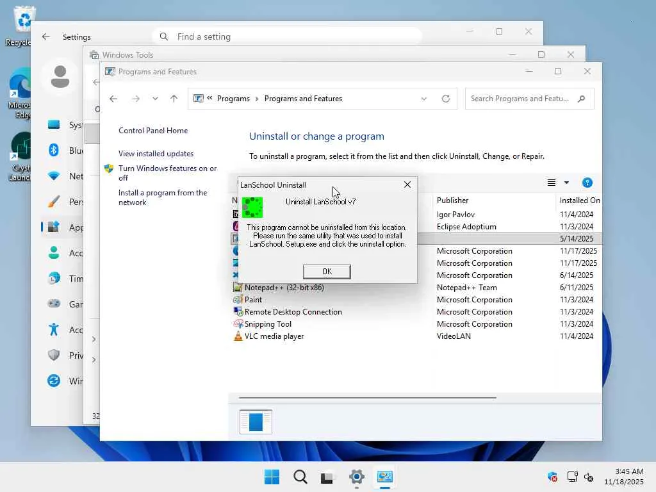Open Accounts icon in Settings sidebar

54,252
